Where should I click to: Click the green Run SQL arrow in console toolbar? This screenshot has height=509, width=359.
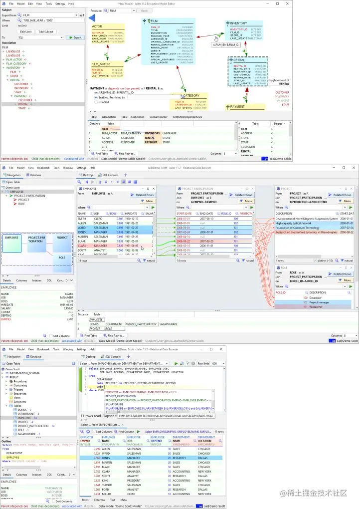click(176, 364)
